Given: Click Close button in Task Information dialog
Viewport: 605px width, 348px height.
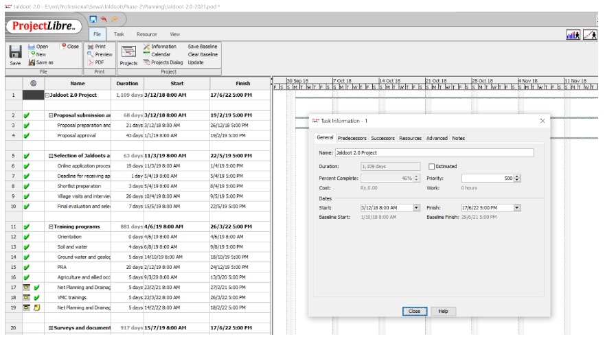Looking at the screenshot, I should 414,312.
